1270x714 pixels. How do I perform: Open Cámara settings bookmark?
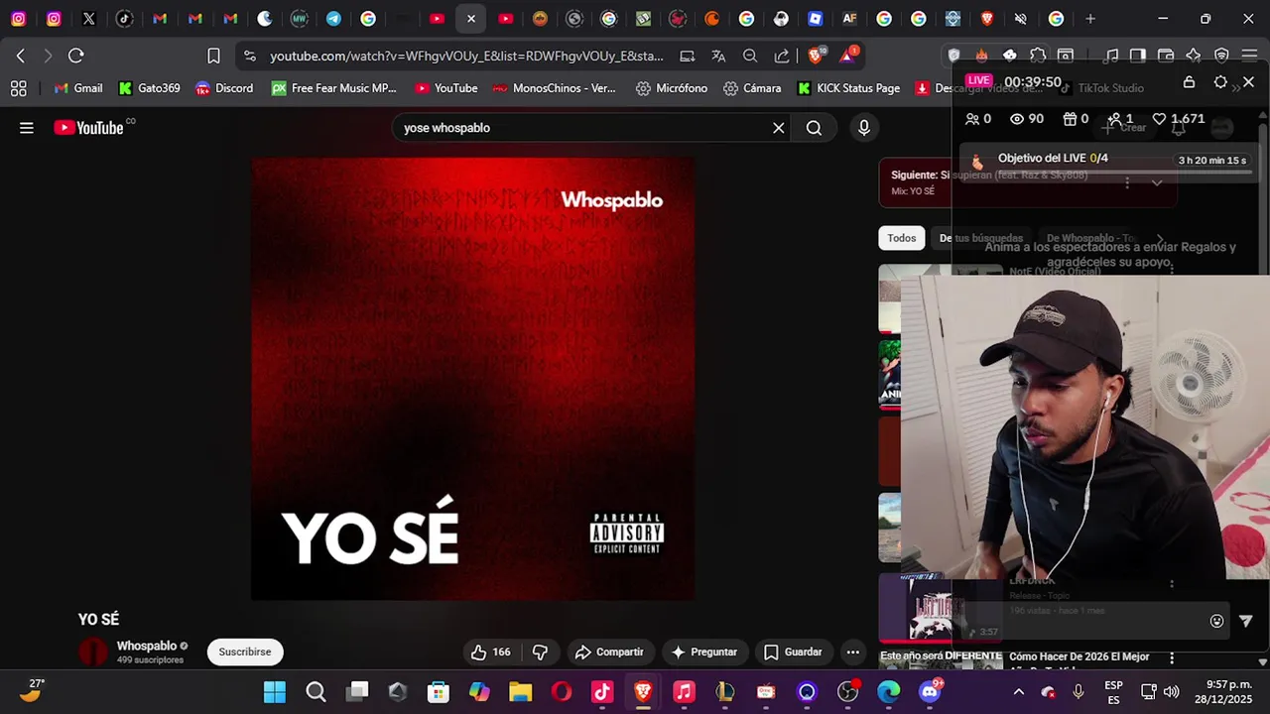click(x=752, y=88)
